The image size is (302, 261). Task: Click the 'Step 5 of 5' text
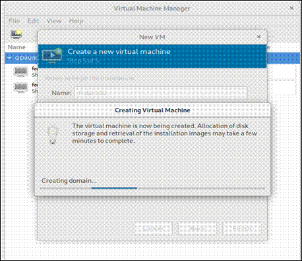click(x=83, y=60)
